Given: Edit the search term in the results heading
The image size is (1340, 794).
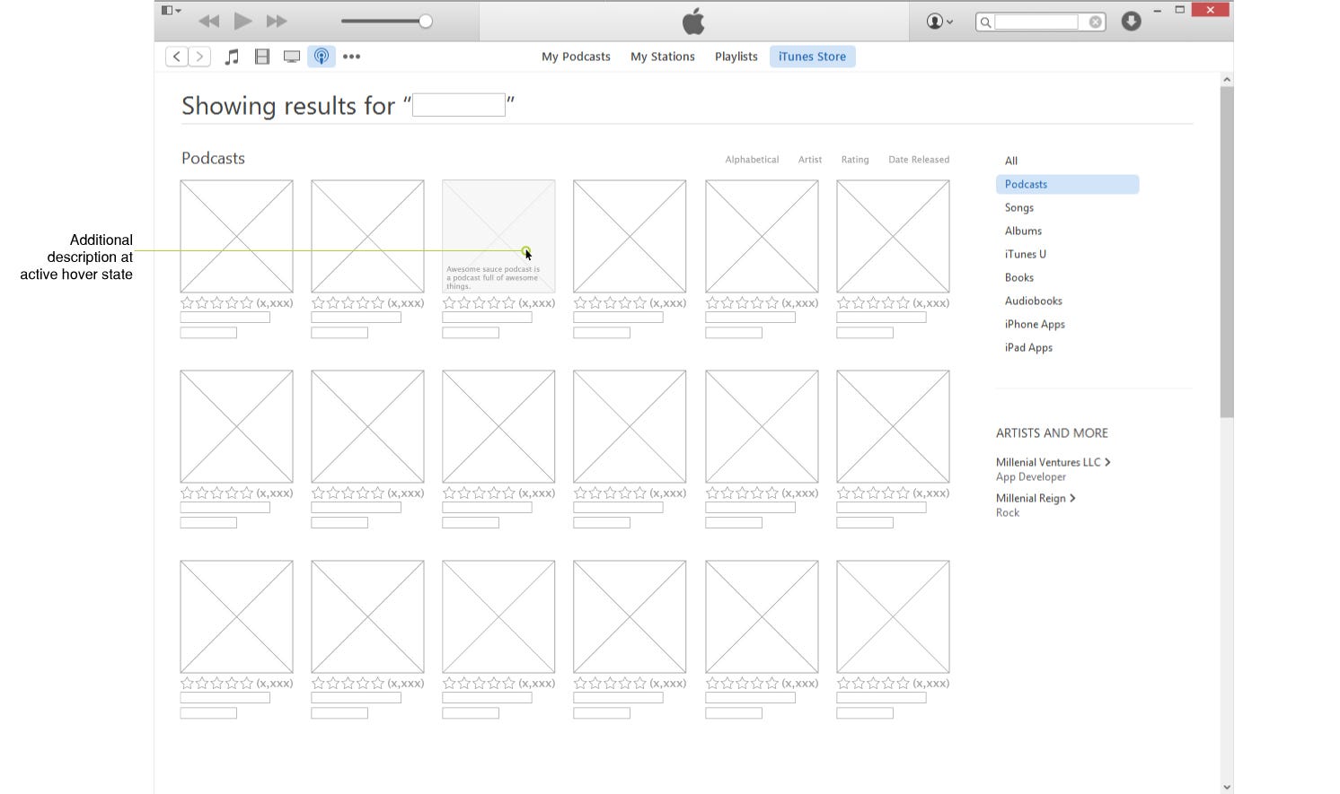Looking at the screenshot, I should (459, 105).
